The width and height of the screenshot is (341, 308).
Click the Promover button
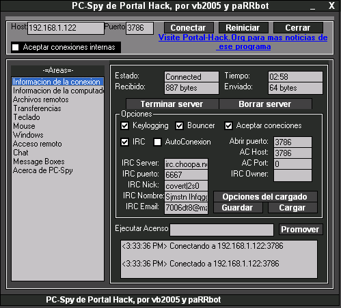(301, 230)
